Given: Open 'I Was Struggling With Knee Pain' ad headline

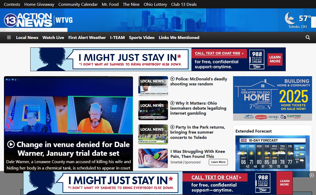Looking at the screenshot, I should tap(198, 154).
